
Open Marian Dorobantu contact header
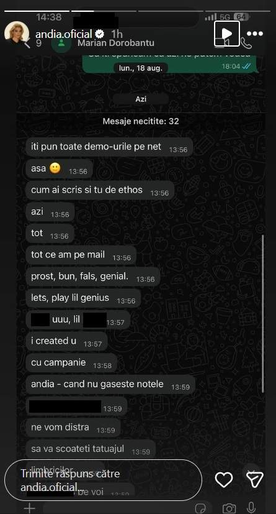click(116, 43)
